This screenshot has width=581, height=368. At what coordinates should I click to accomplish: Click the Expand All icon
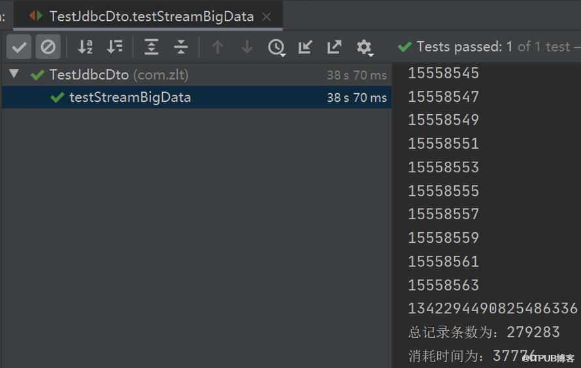(151, 47)
